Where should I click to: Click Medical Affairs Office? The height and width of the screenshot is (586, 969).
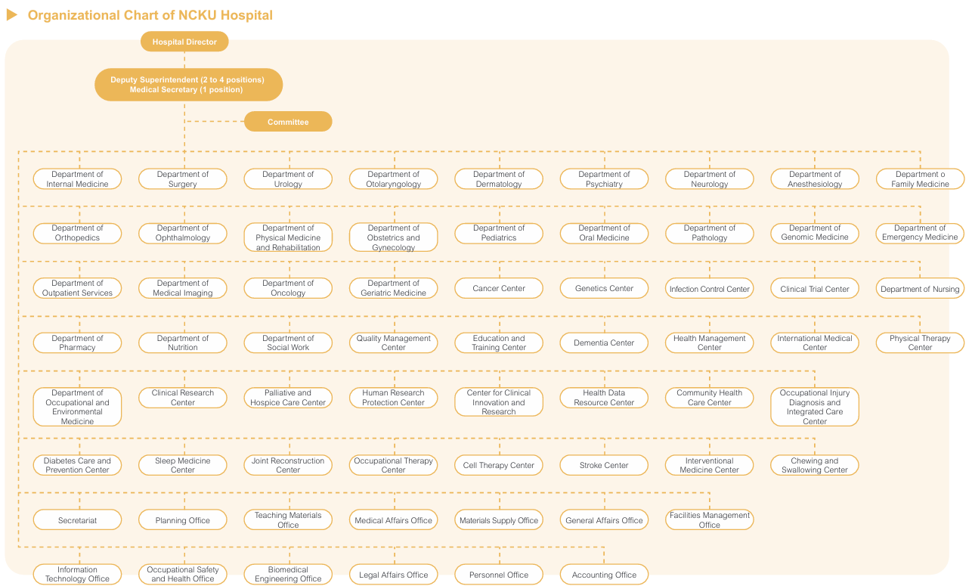[x=394, y=519]
